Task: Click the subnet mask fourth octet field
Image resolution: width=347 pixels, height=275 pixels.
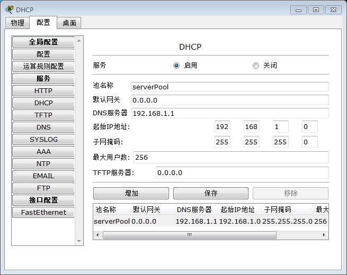Action: [310, 142]
